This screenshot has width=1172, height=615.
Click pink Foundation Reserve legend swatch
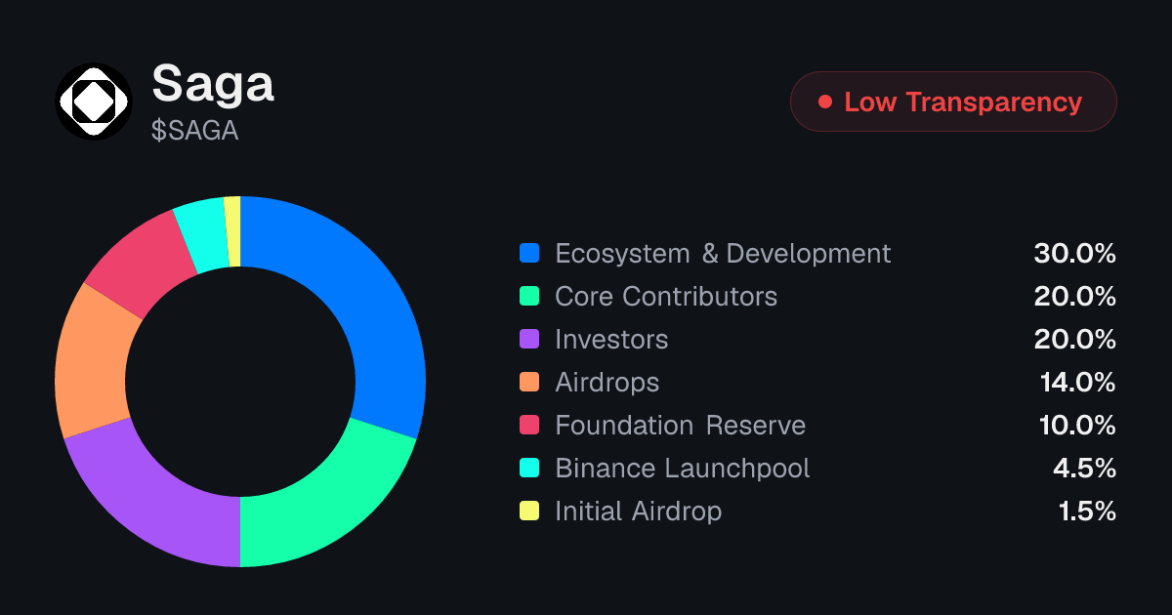pyautogui.click(x=529, y=426)
